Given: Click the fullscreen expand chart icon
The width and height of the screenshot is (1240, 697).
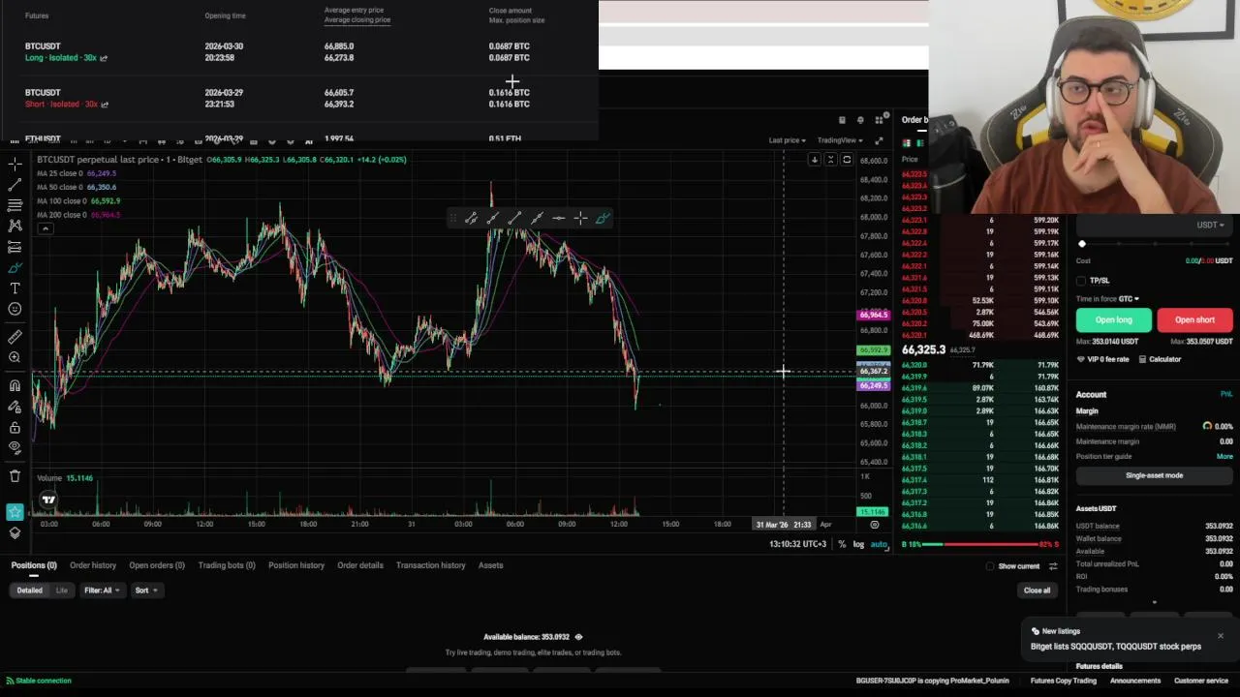Looking at the screenshot, I should [879, 140].
